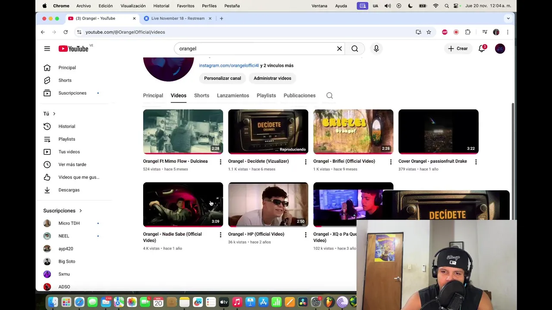Viewport: 552px width, 310px height.
Task: Open Chrome extensions puzzle icon
Action: 467,32
